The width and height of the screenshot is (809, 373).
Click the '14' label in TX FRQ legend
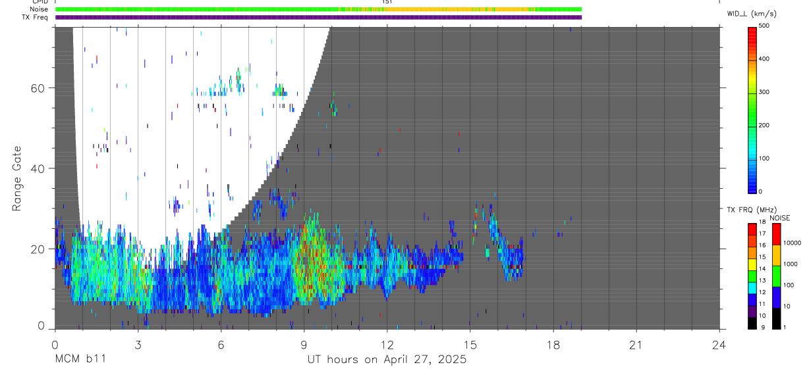point(762,268)
